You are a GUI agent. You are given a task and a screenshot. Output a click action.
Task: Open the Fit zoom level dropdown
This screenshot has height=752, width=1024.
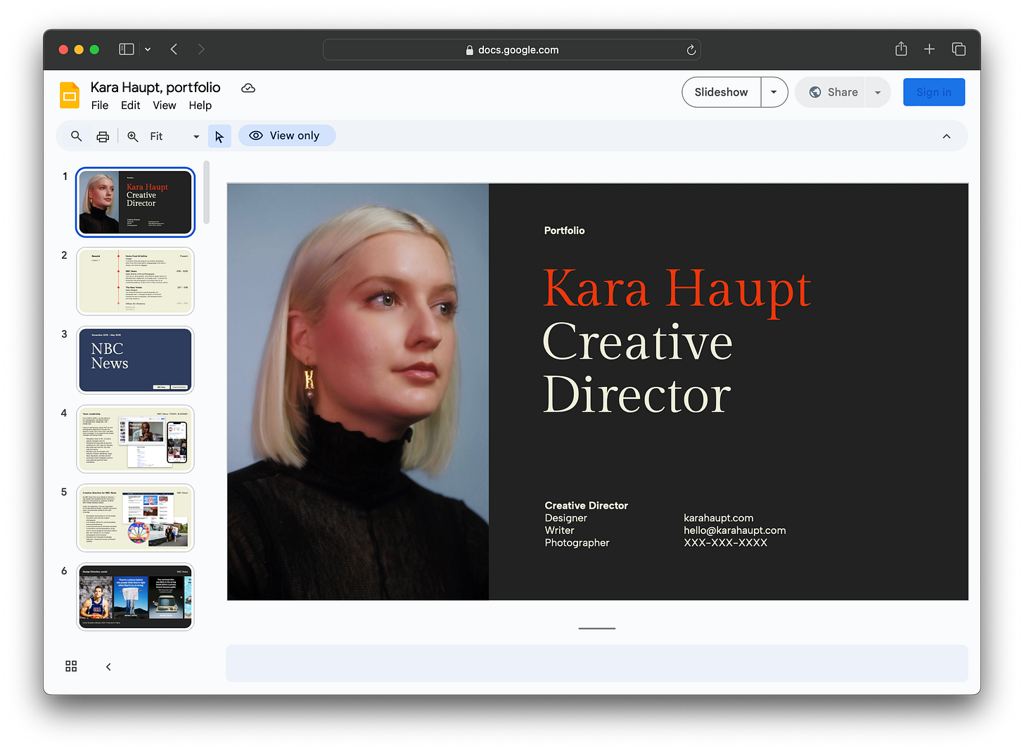click(196, 136)
